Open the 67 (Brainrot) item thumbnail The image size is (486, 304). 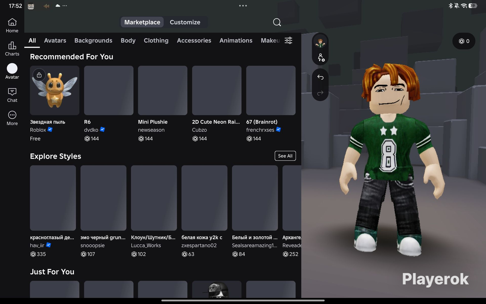pyautogui.click(x=271, y=91)
